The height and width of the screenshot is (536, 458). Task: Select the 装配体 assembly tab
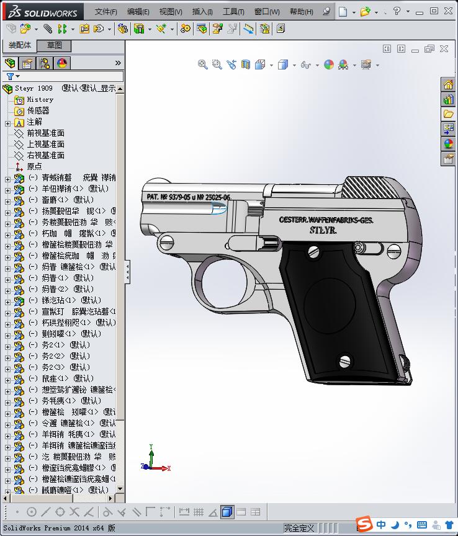click(x=19, y=45)
